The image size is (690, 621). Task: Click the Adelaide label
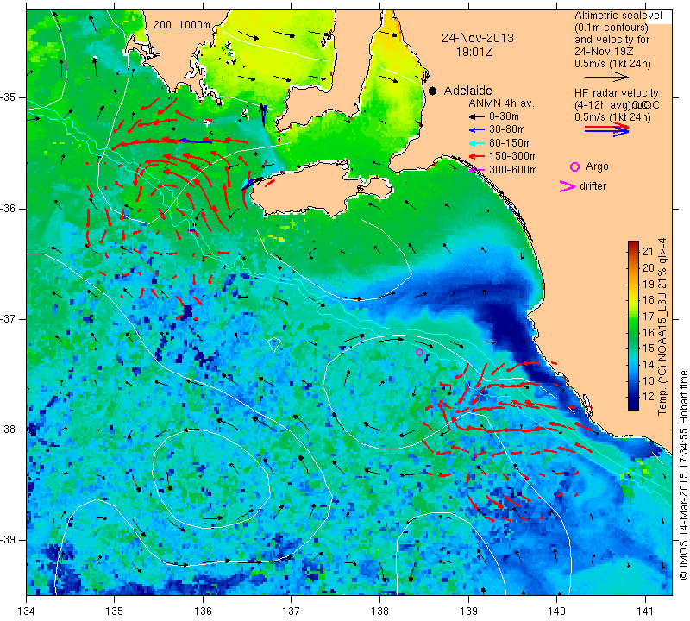[x=467, y=91]
